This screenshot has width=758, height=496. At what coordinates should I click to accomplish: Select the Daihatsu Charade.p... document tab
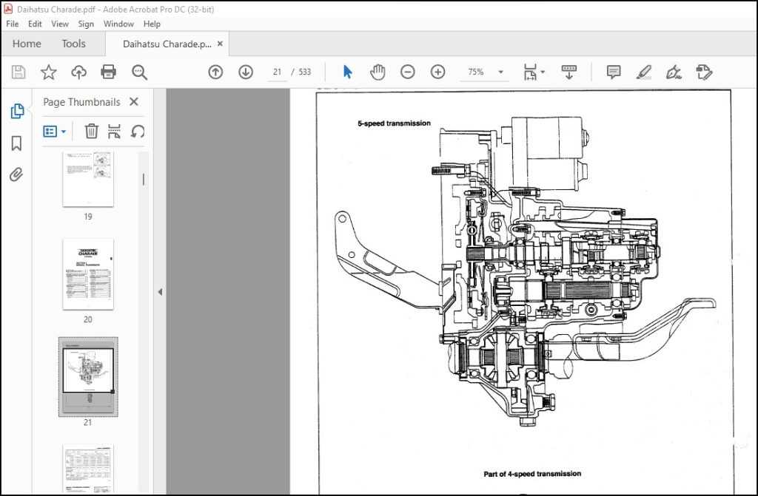(x=167, y=44)
